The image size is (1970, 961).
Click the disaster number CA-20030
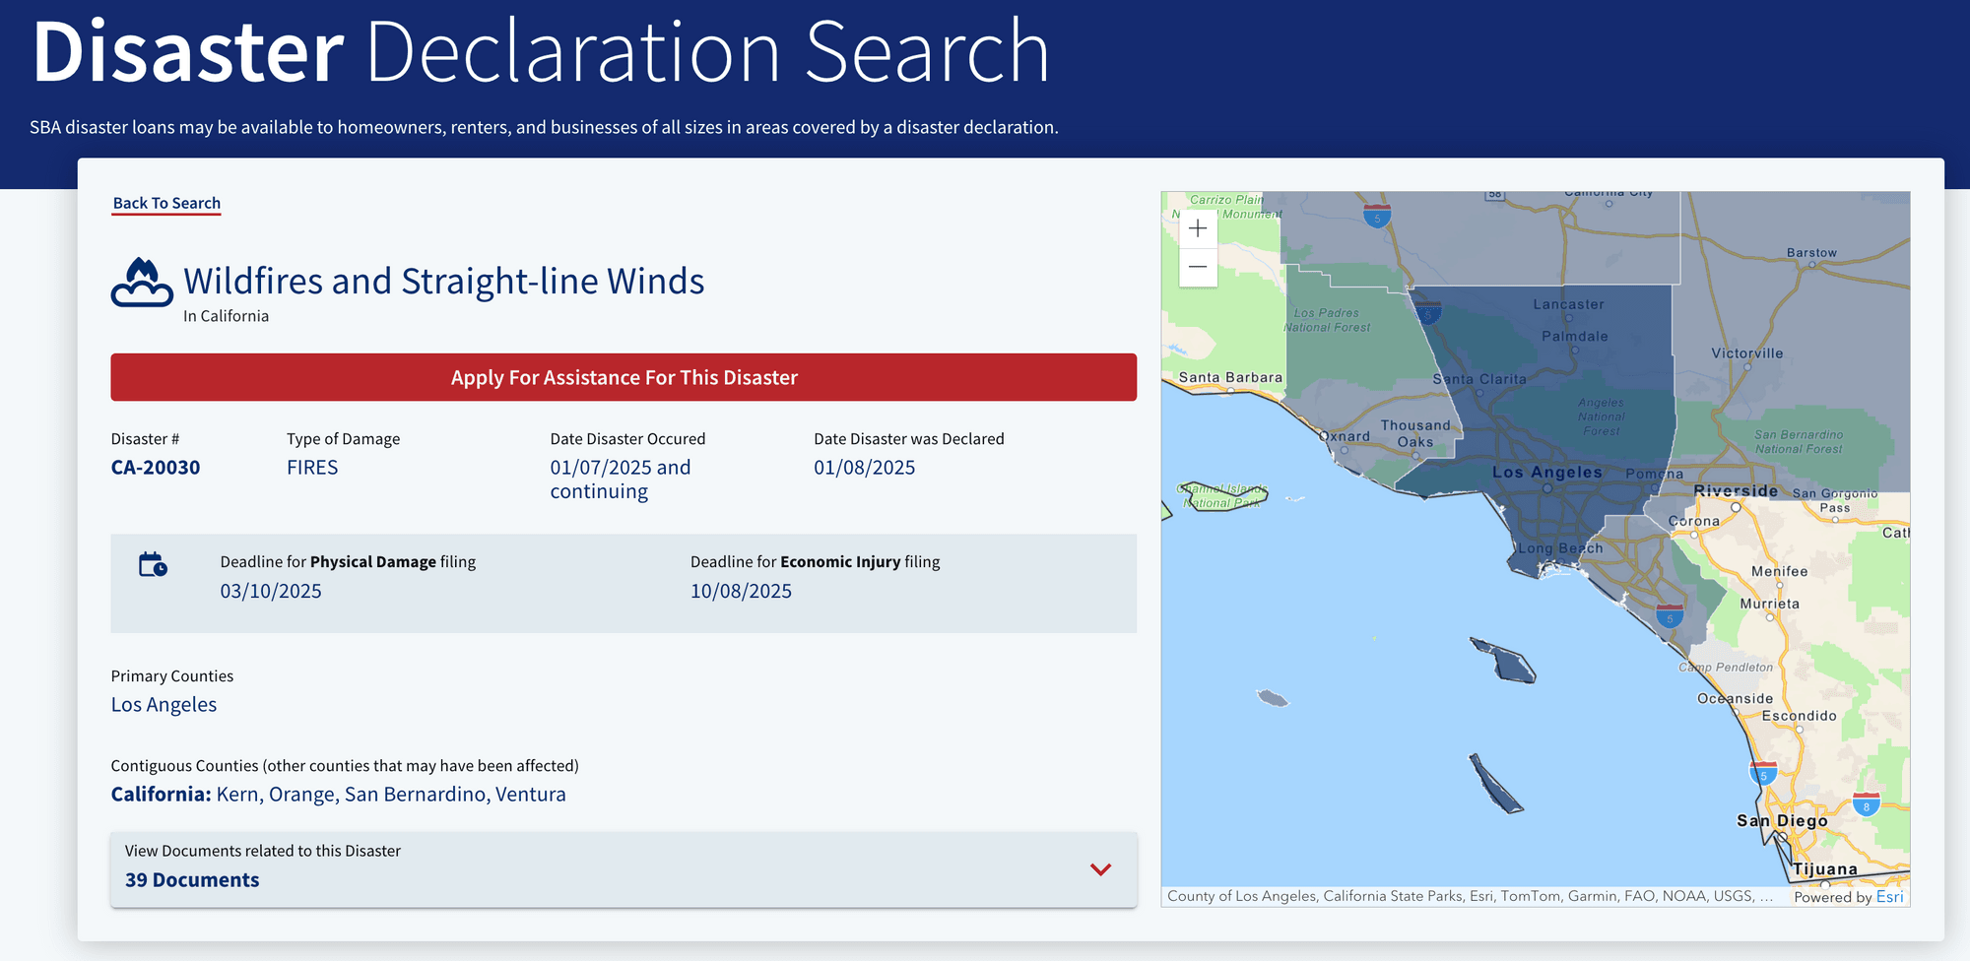point(156,468)
